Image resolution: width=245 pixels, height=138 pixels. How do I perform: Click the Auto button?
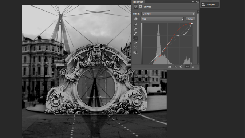[190, 19]
